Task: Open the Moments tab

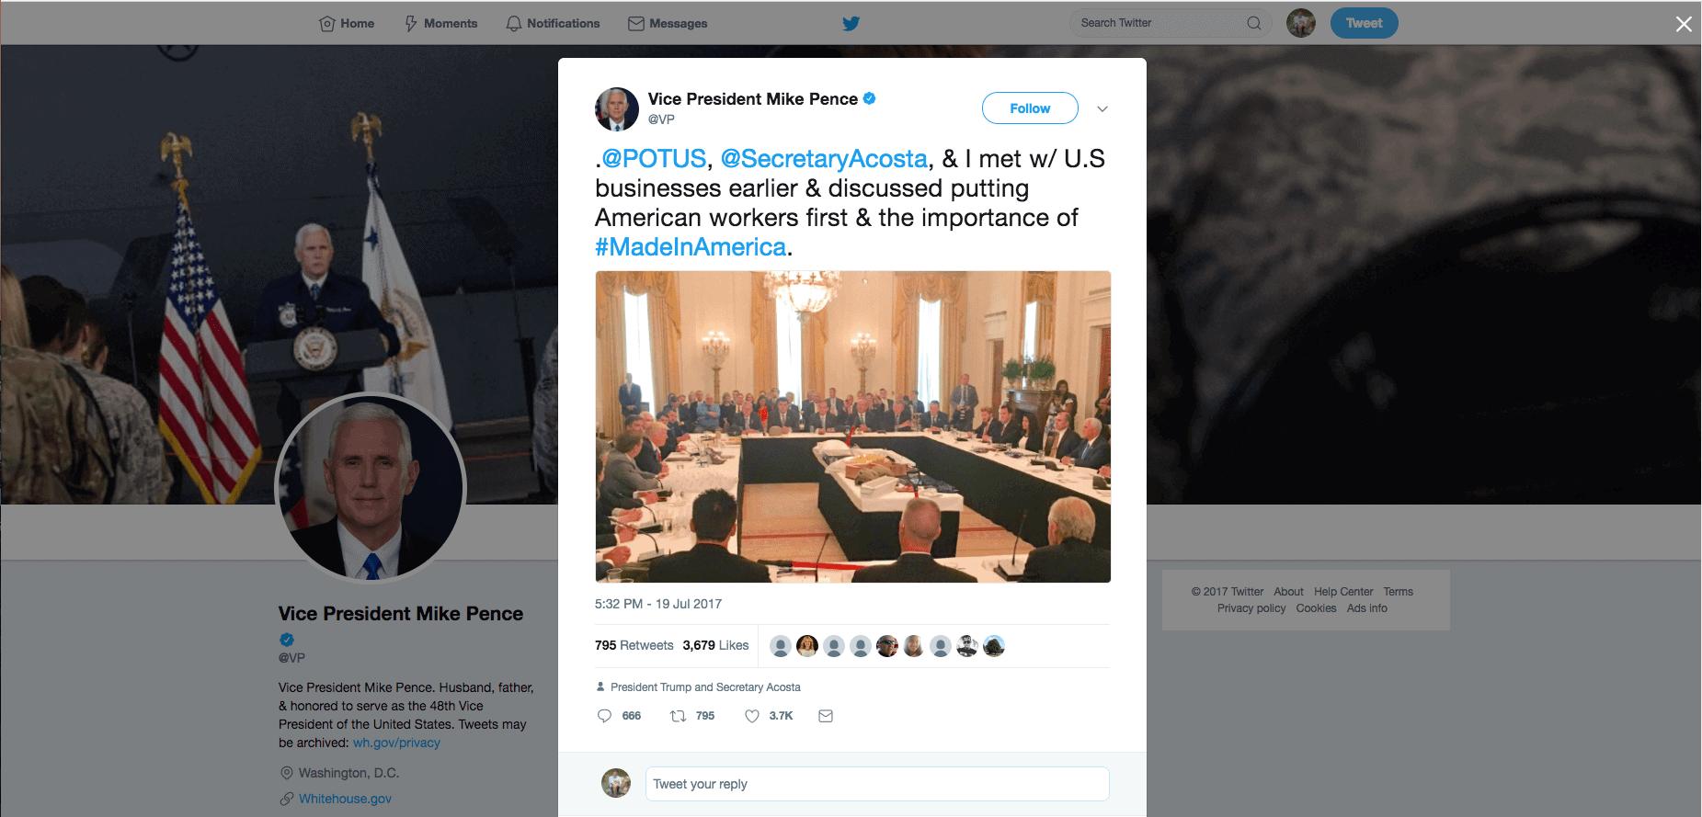Action: tap(441, 23)
